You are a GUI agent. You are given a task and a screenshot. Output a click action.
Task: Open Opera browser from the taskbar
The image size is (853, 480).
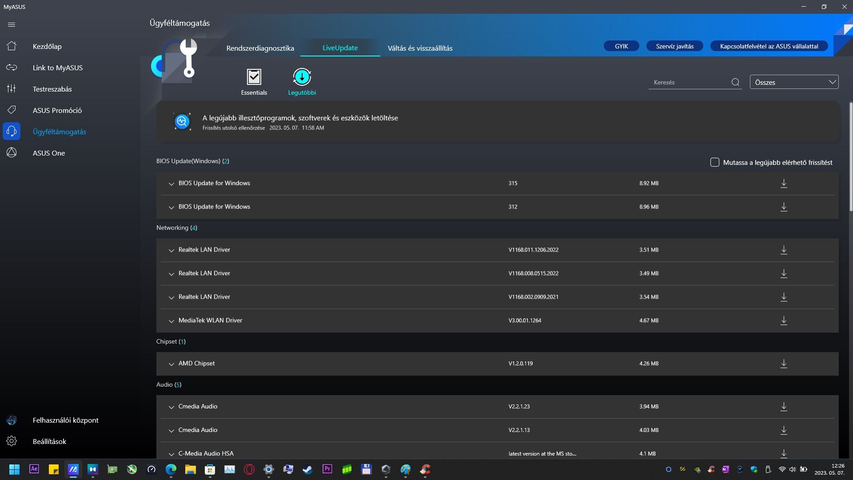249,469
